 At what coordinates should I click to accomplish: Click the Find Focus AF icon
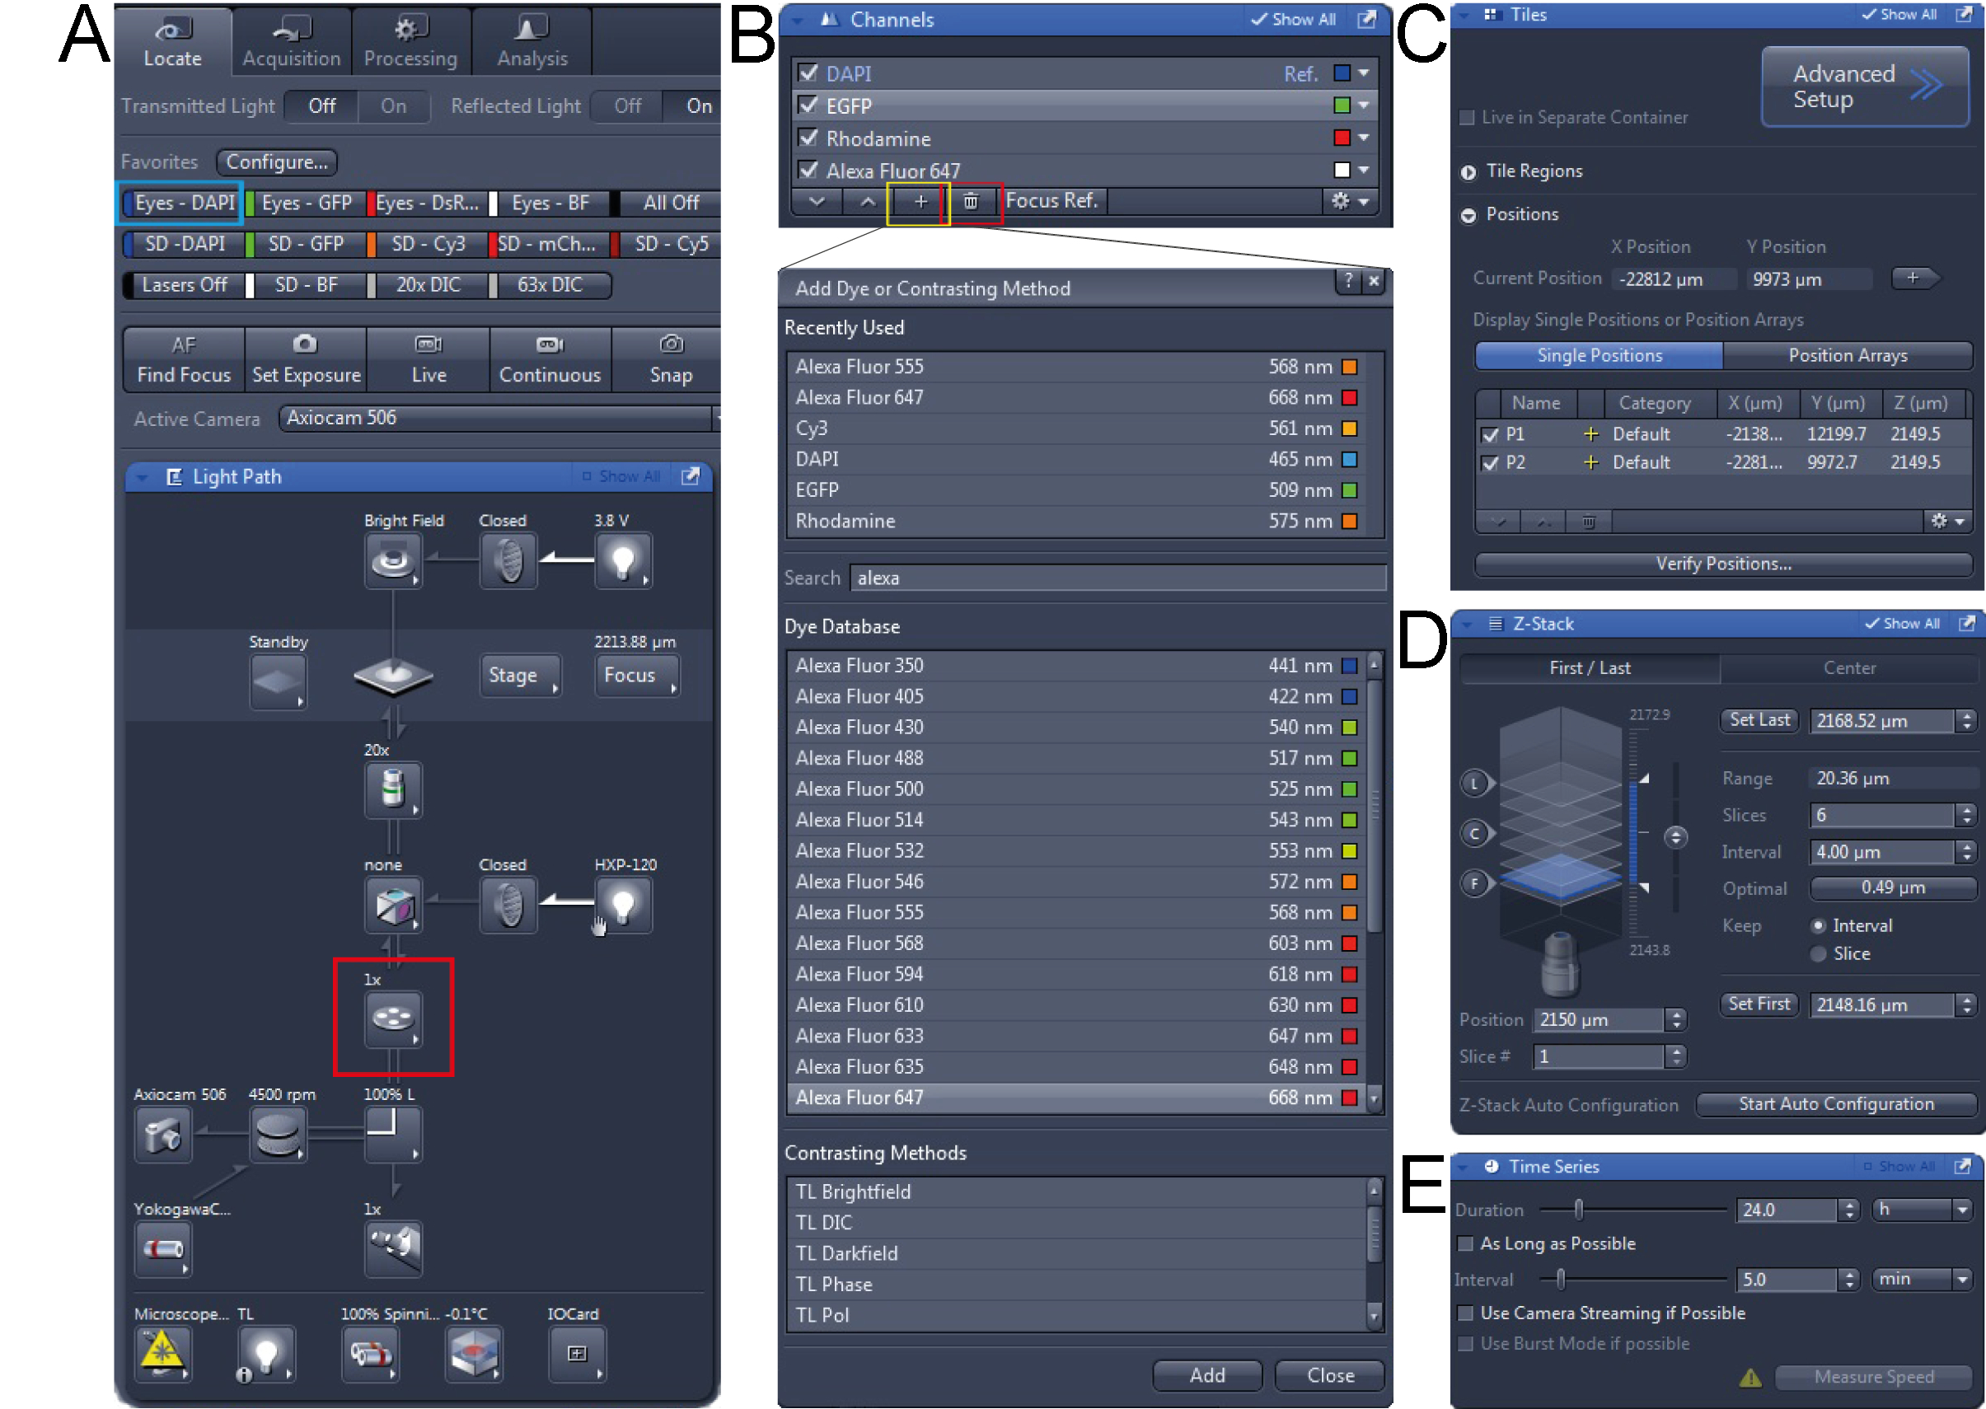point(183,345)
